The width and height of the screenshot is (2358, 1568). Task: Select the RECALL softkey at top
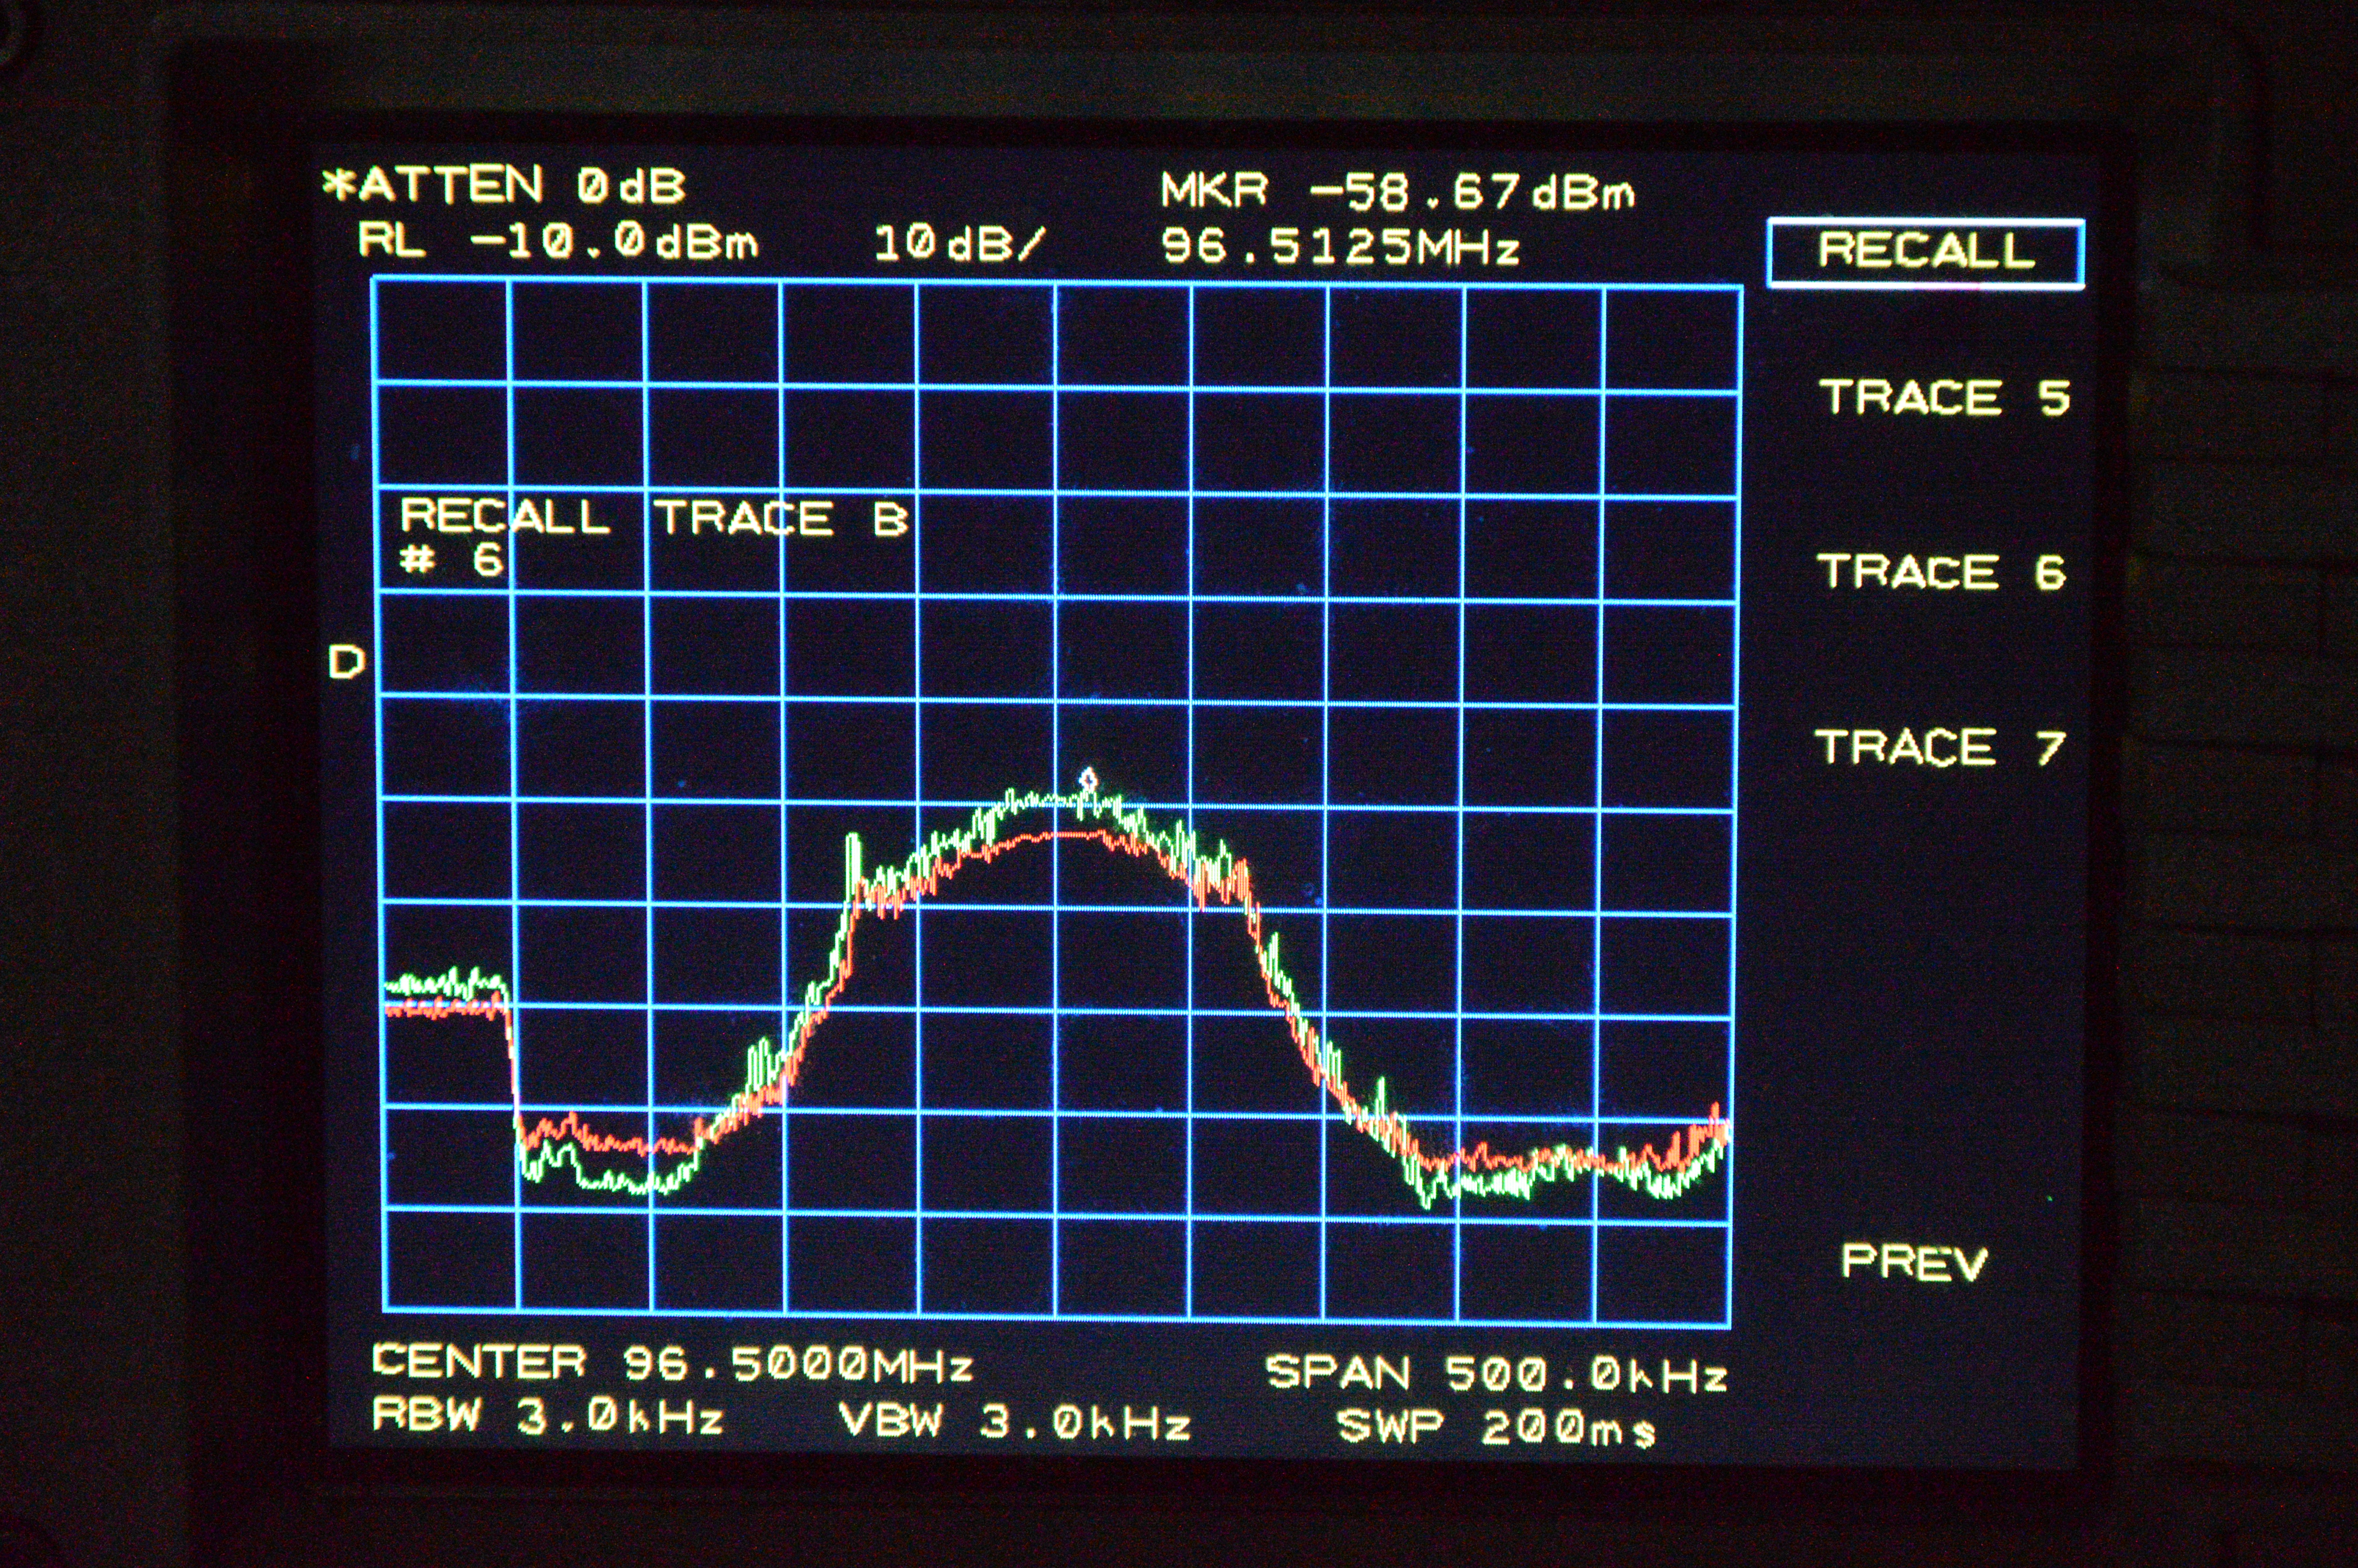point(1925,252)
